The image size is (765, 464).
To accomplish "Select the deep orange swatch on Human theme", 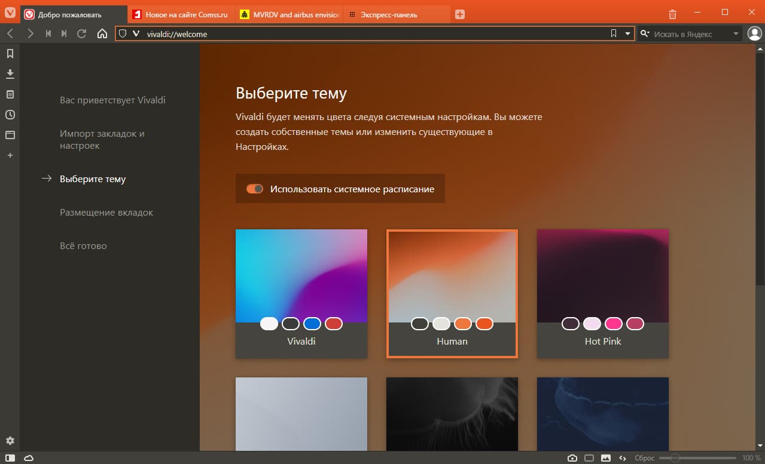I will tap(484, 324).
